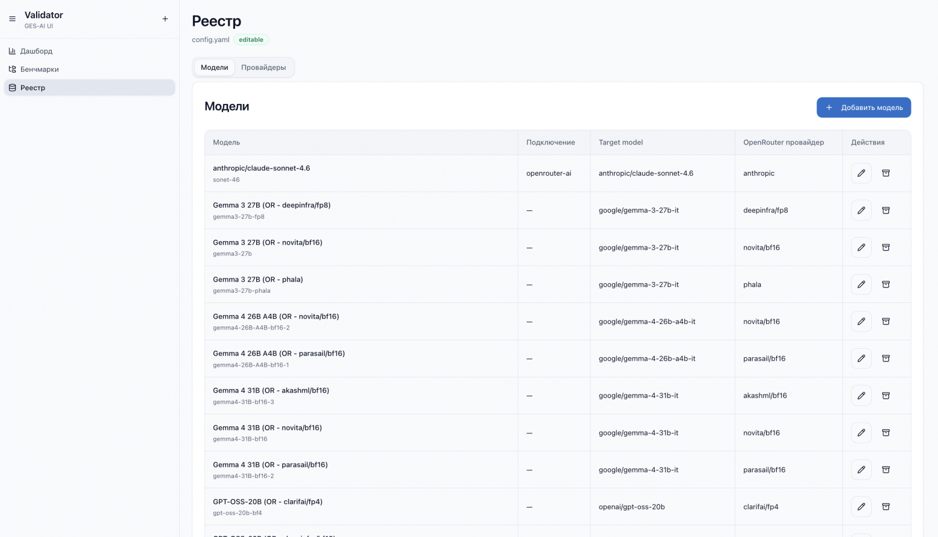938x537 pixels.
Task: Edit the GPT-OSS-20B clarifai/fp4 model
Action: pyautogui.click(x=861, y=507)
